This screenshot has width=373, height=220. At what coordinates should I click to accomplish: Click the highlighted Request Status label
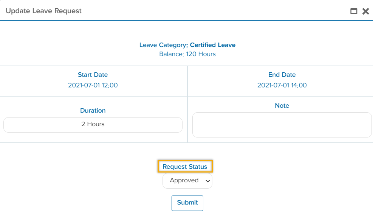(185, 167)
